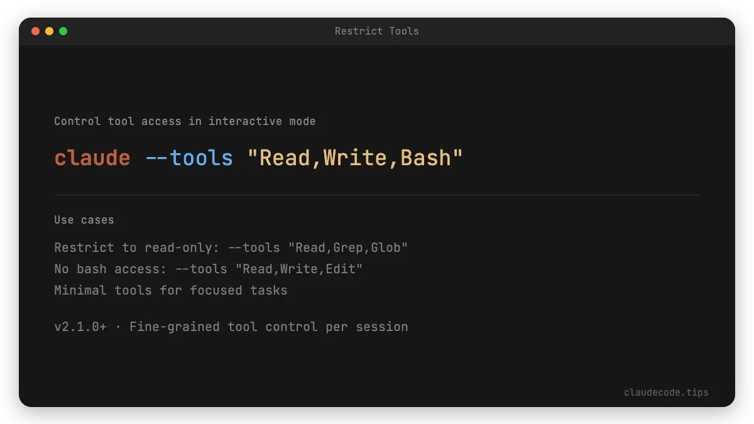Click the yellow minimize window control
Image resolution: width=754 pixels, height=424 pixels.
pos(49,30)
